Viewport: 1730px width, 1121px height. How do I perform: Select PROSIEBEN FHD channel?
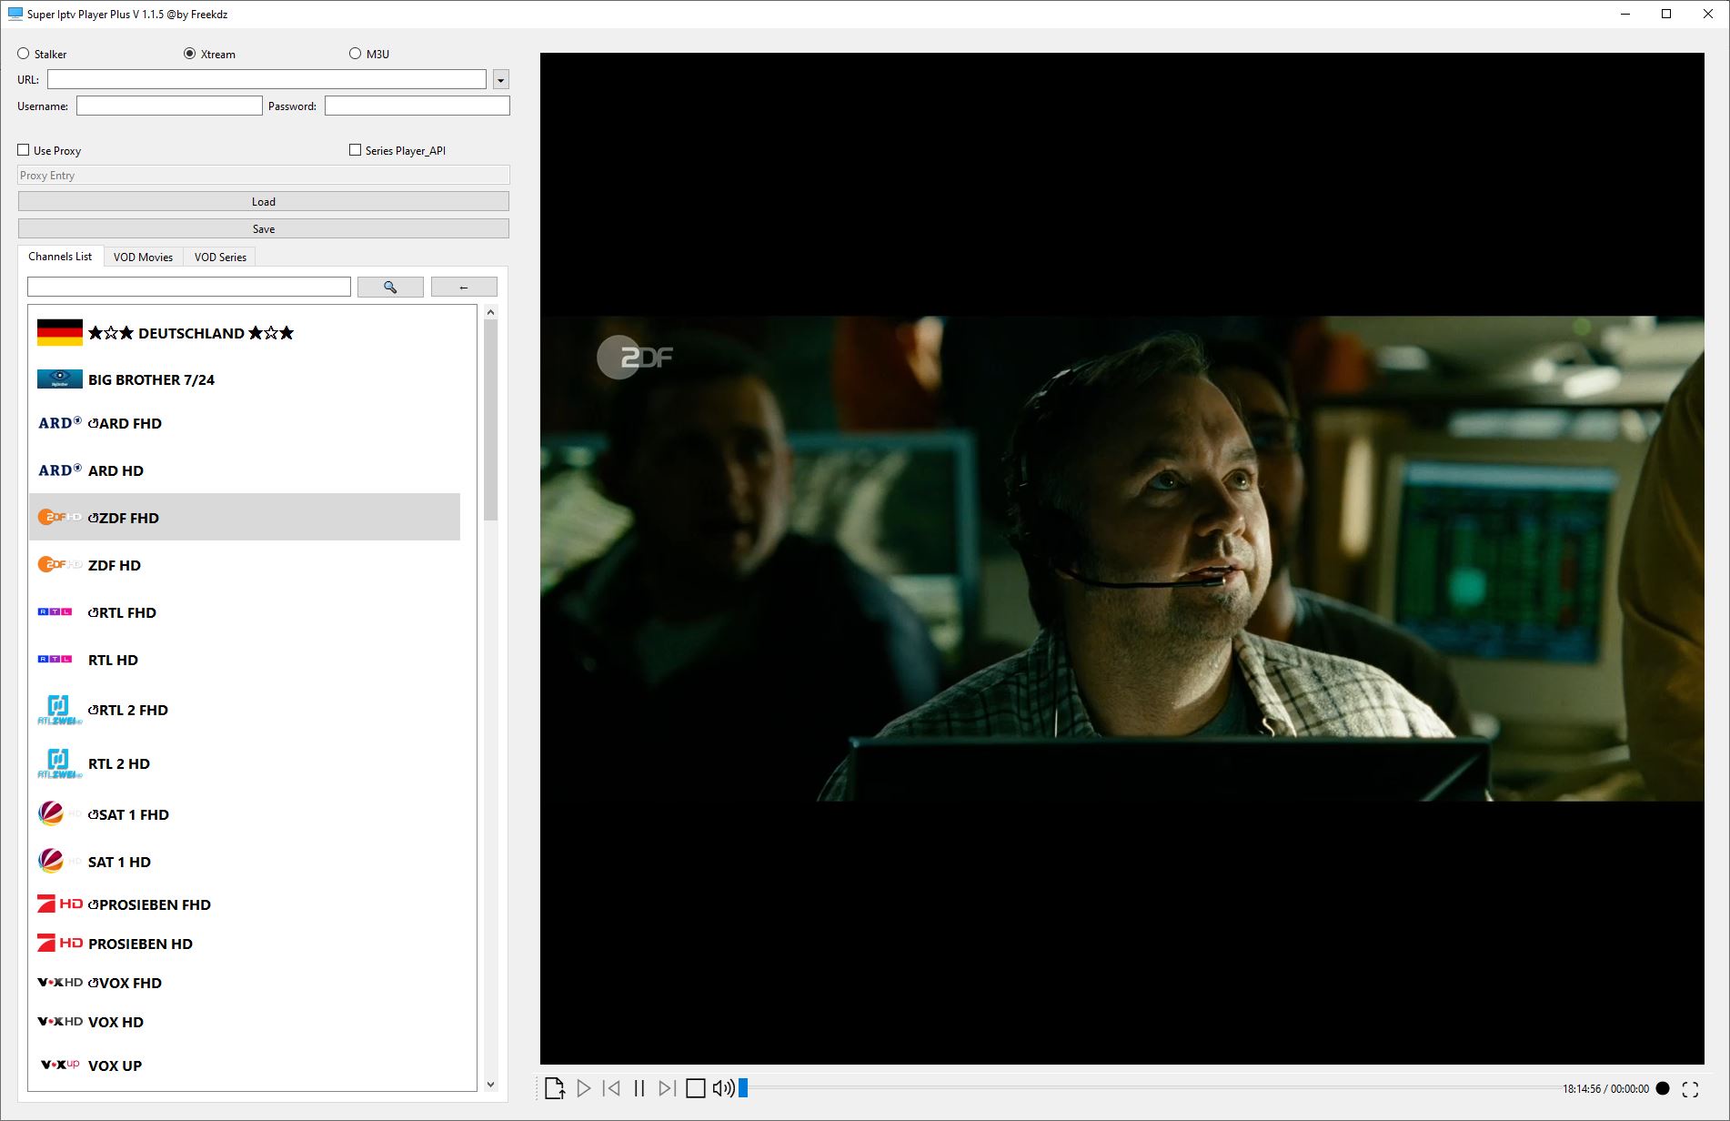(245, 904)
